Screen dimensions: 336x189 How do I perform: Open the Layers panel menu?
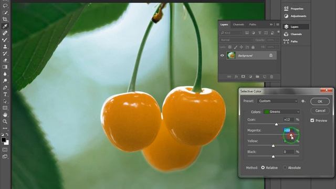[278, 25]
